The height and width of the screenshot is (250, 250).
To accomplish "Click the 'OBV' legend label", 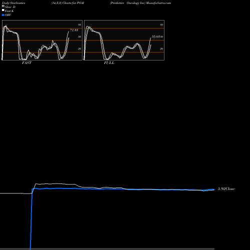I will click(8, 15).
